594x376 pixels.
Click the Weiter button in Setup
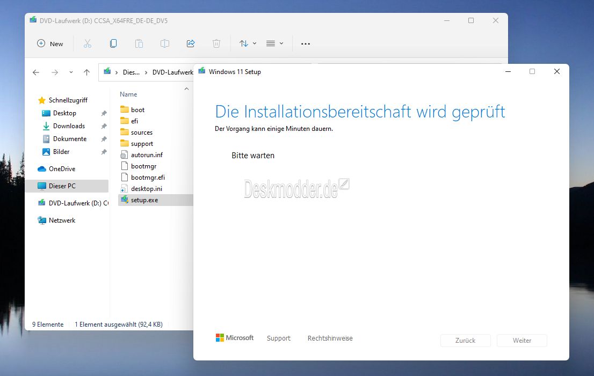(x=521, y=341)
